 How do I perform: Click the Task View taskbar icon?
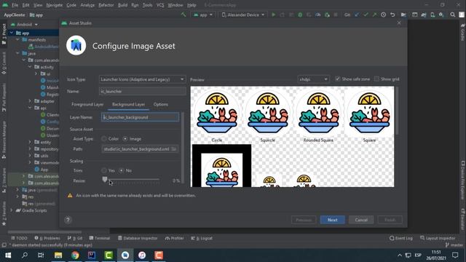(41, 255)
